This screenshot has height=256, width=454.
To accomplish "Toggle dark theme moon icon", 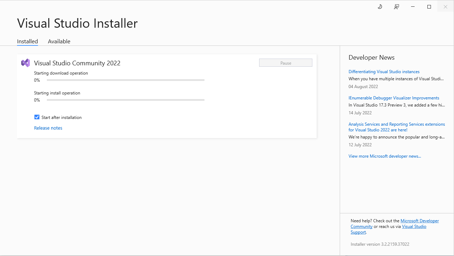I will [x=380, y=7].
